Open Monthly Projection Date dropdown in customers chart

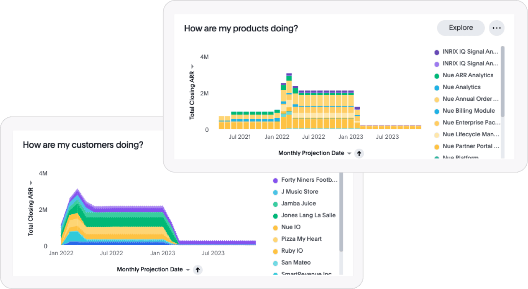pyautogui.click(x=188, y=270)
